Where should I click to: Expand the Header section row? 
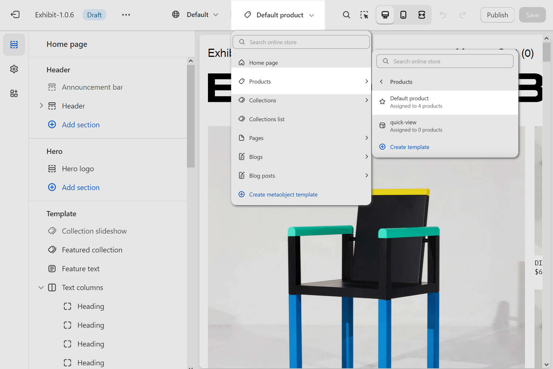pos(41,106)
